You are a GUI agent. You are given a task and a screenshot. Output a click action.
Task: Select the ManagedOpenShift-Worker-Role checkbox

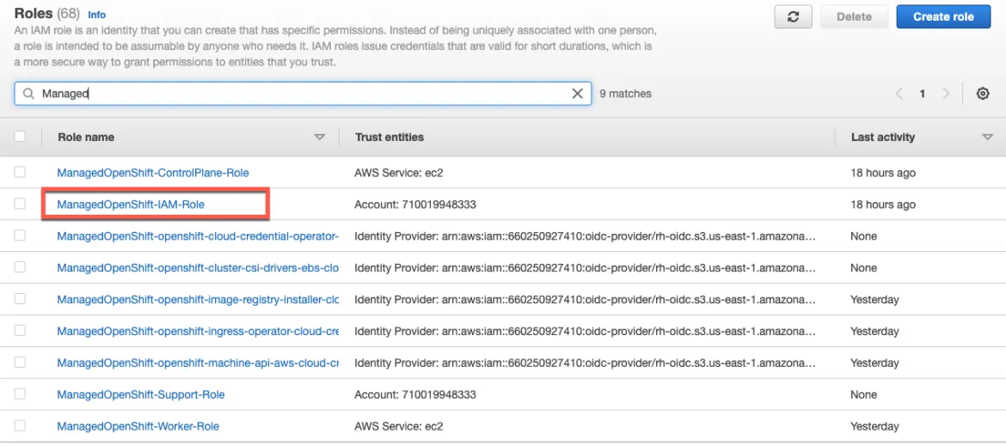(20, 426)
